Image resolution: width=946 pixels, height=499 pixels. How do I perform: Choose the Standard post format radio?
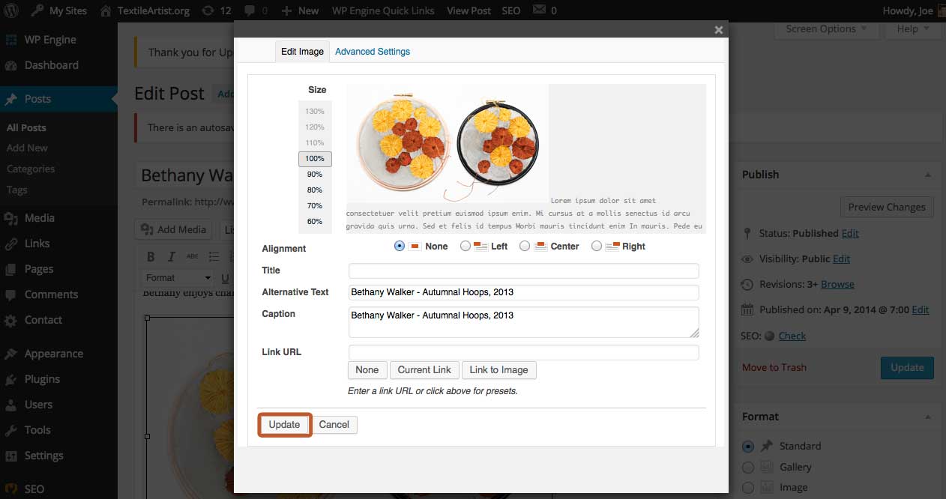(748, 446)
